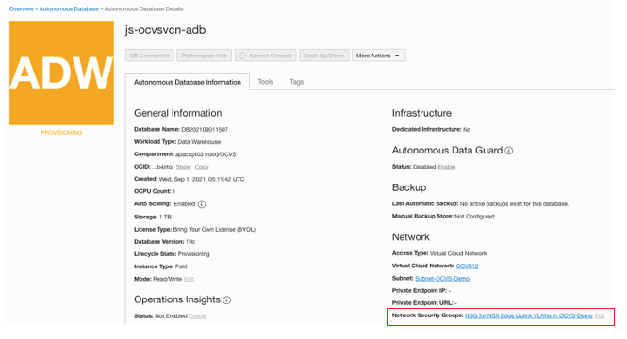This screenshot has width=627, height=339.
Task: Click database name DB202109011507
Action: [x=205, y=130]
